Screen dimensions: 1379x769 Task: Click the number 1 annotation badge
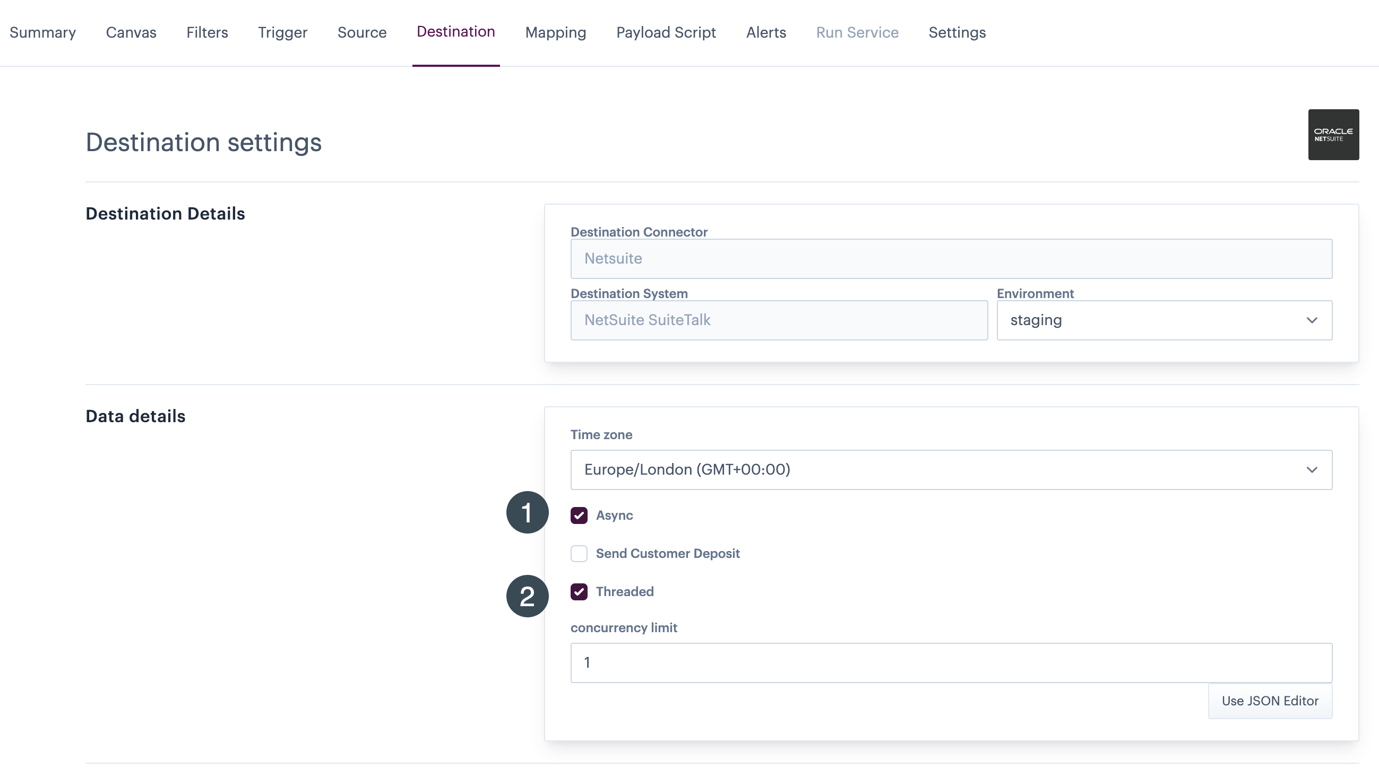click(x=527, y=512)
